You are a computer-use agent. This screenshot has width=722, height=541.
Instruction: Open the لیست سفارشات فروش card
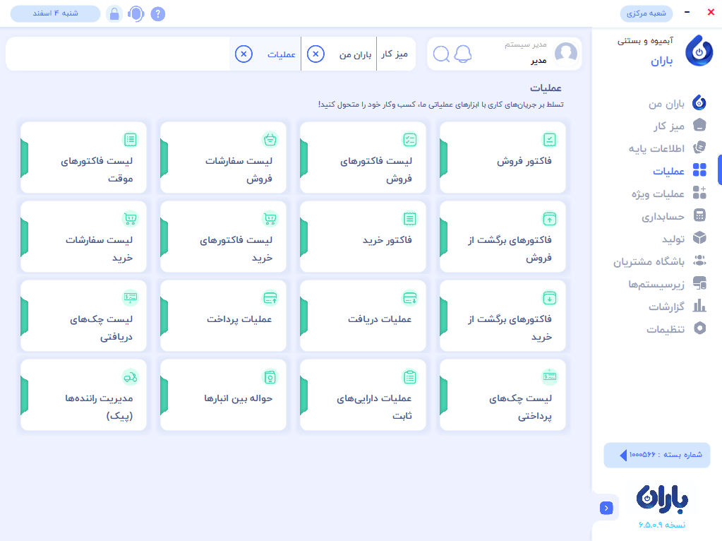[x=223, y=157]
